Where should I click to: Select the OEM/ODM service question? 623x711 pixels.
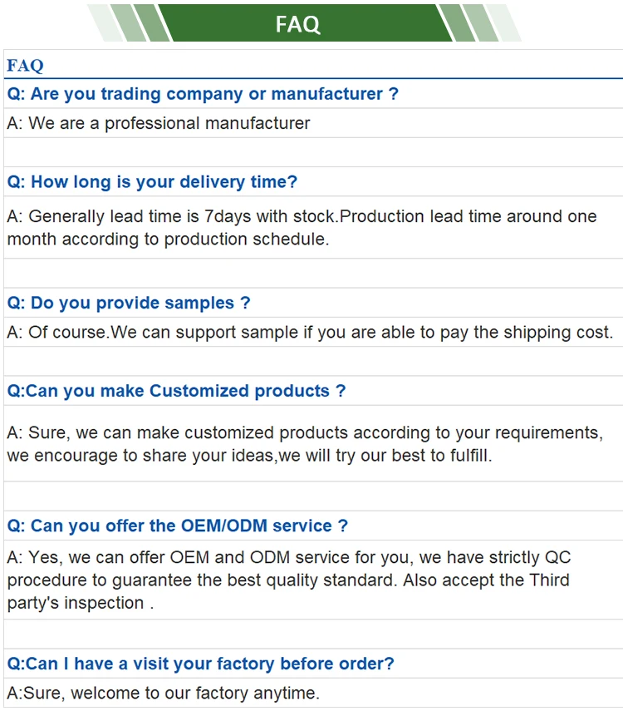click(x=177, y=526)
